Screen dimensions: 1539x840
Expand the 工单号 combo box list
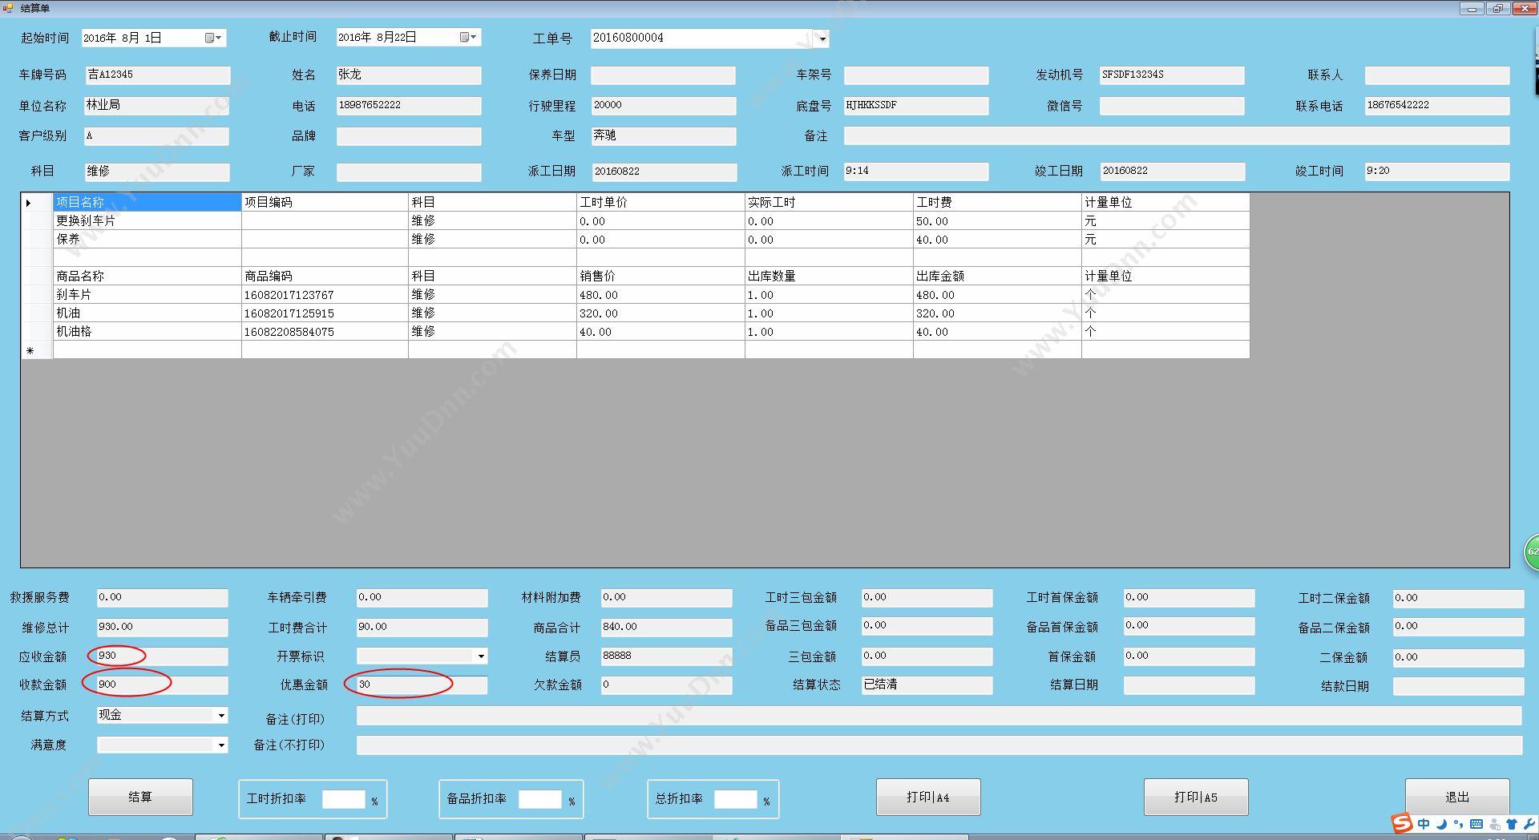[x=822, y=38]
